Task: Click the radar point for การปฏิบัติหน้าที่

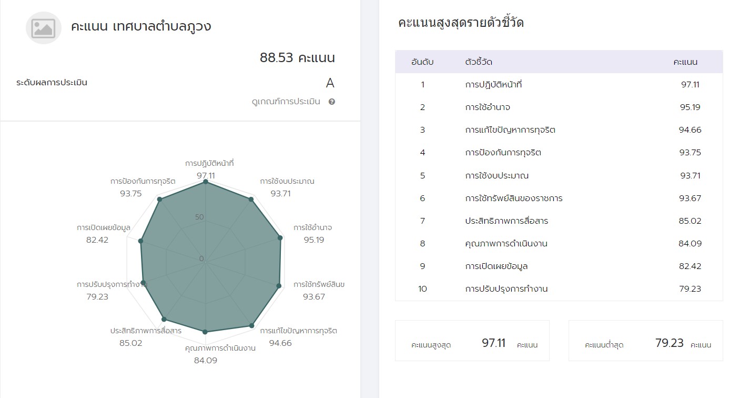Action: (206, 182)
